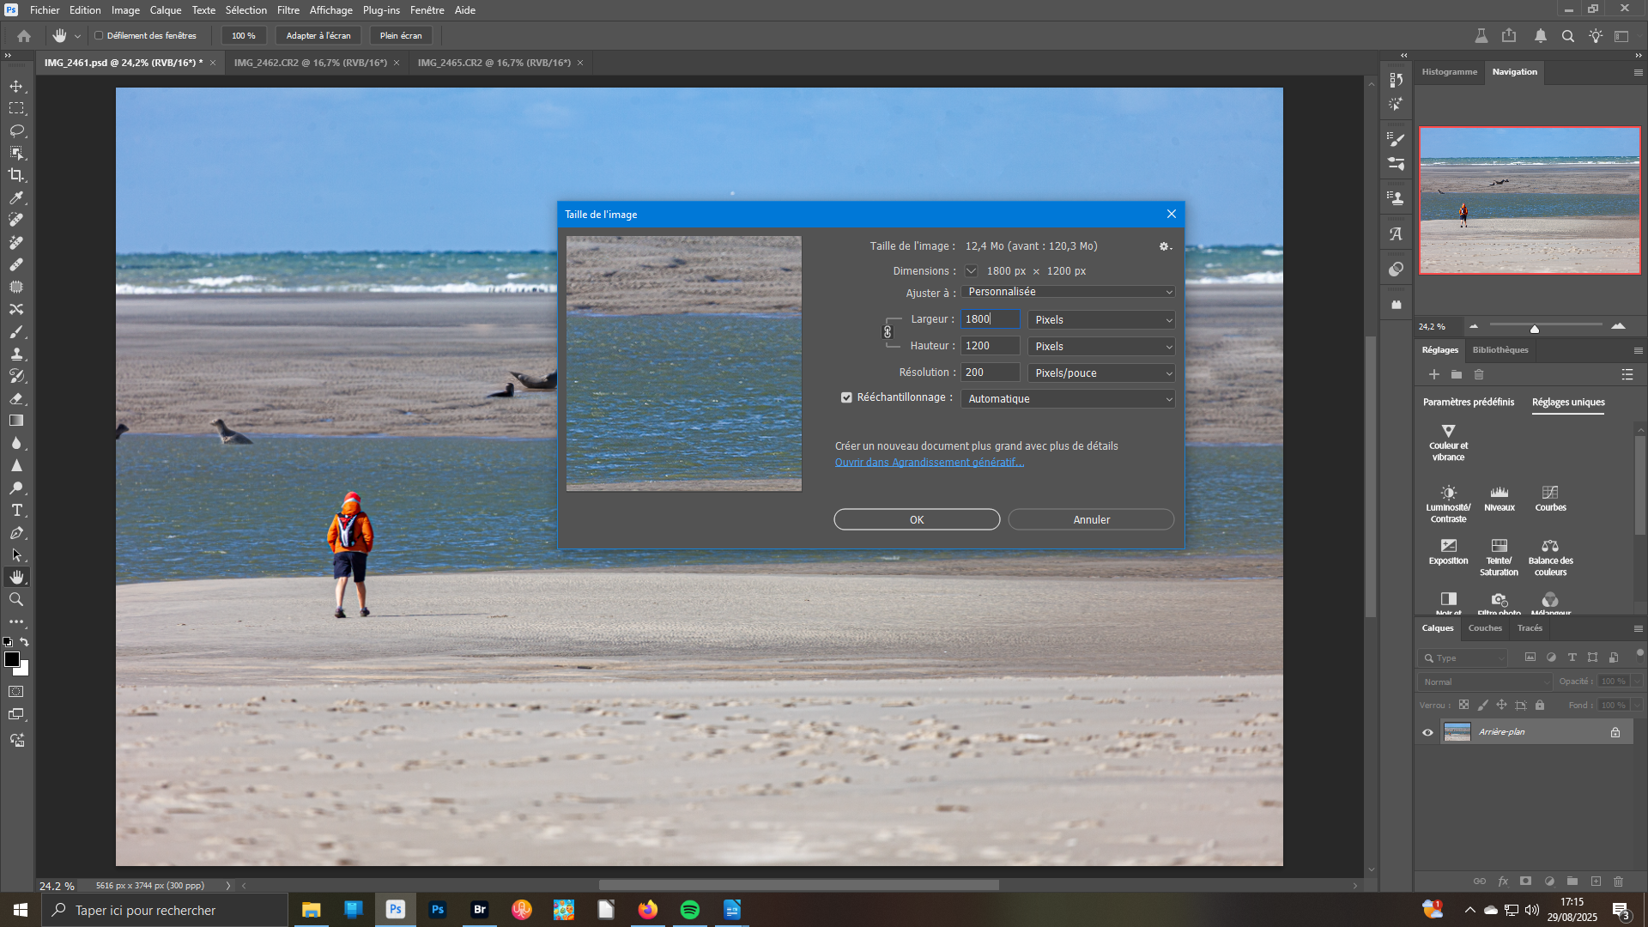The width and height of the screenshot is (1648, 927).
Task: Open the Ajuster à Personnalisée dropdown
Action: (x=1068, y=293)
